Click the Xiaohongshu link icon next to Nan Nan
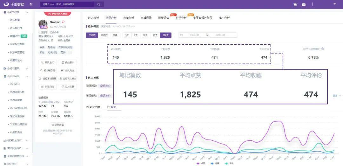 coord(64,22)
